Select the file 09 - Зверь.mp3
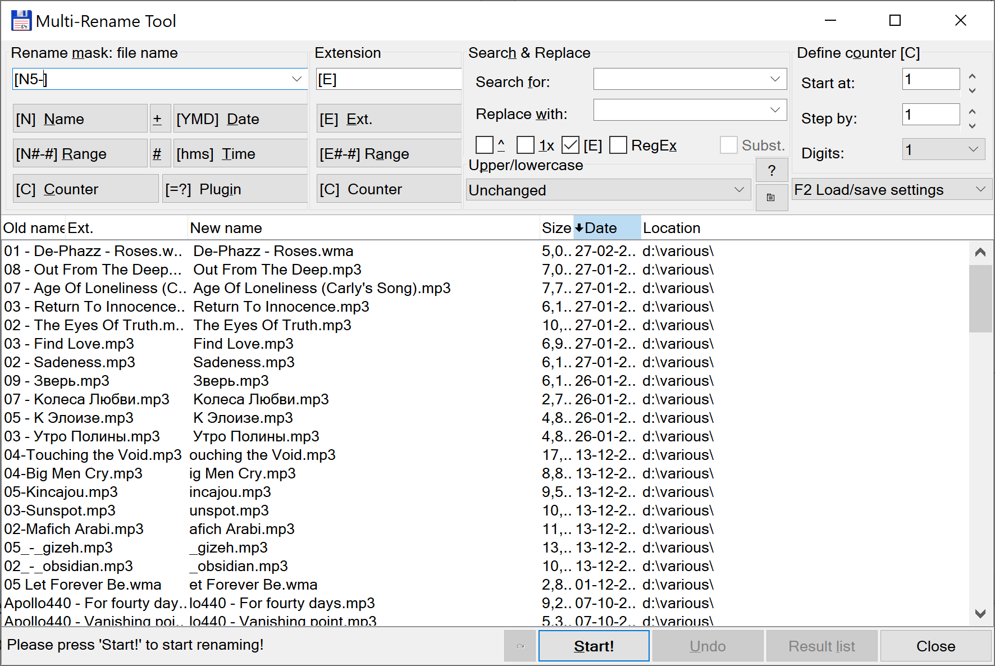995x666 pixels. [57, 380]
